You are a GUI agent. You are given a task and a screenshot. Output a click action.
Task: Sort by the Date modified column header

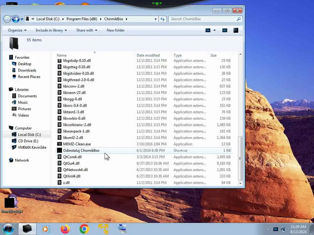click(x=148, y=55)
